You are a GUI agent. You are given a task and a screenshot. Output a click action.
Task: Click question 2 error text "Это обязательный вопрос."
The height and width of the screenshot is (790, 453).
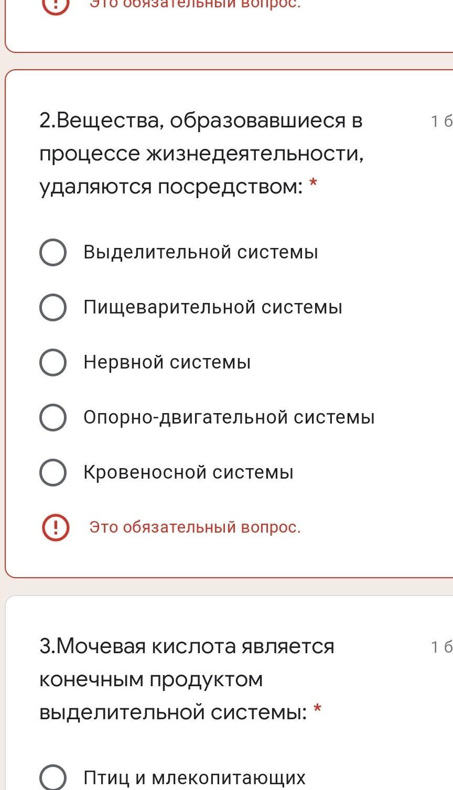pyautogui.click(x=195, y=527)
